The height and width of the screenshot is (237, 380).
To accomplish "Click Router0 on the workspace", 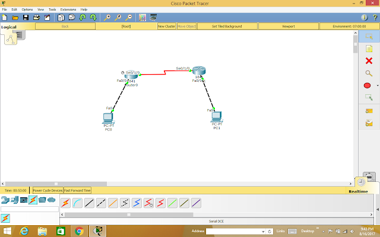I will pyautogui.click(x=131, y=75).
